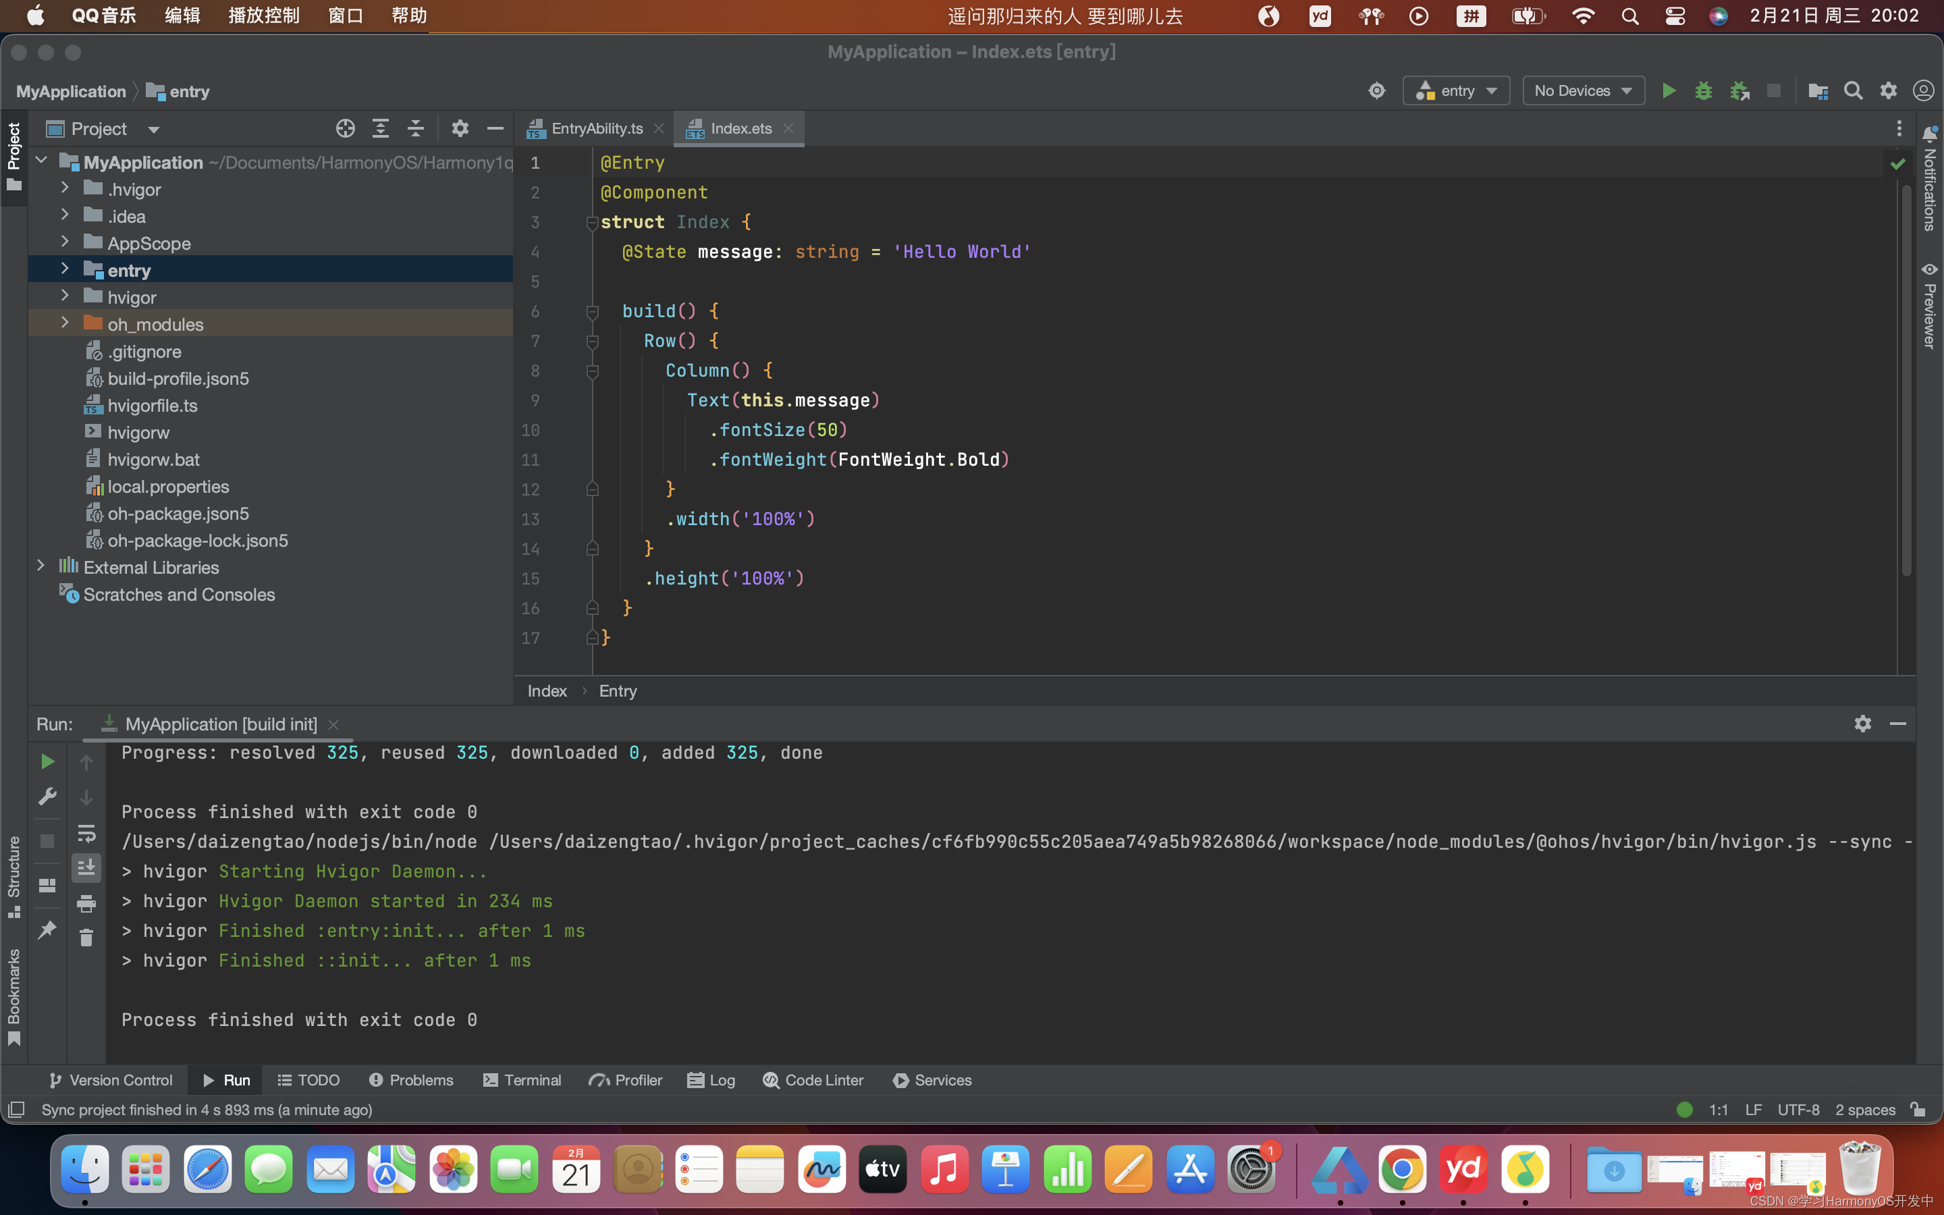Select the locate opened file target icon

coord(346,128)
